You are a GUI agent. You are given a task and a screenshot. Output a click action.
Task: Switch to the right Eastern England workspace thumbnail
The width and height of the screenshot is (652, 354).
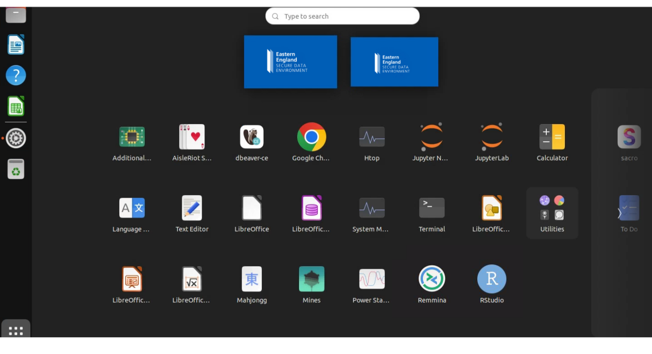394,62
